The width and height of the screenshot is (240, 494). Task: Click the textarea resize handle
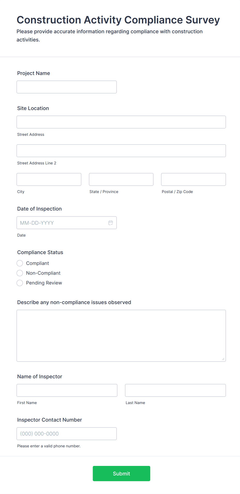(223, 359)
